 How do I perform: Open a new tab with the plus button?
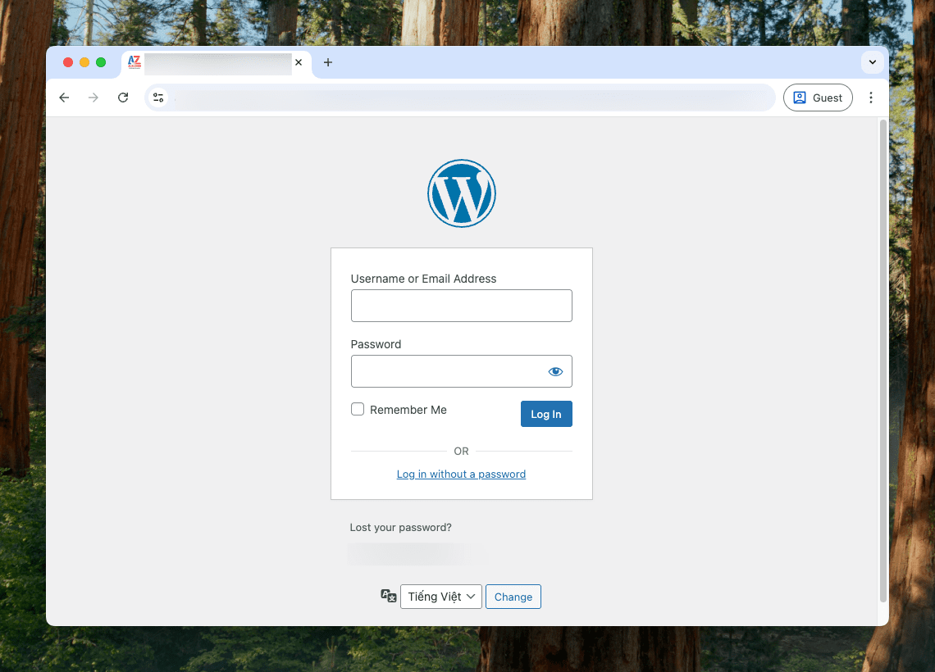pyautogui.click(x=328, y=62)
